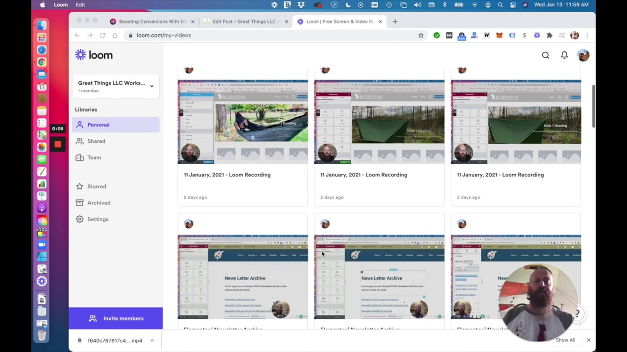Viewport: 627px width, 352px height.
Task: Open Loom Settings in sidebar
Action: tap(97, 219)
